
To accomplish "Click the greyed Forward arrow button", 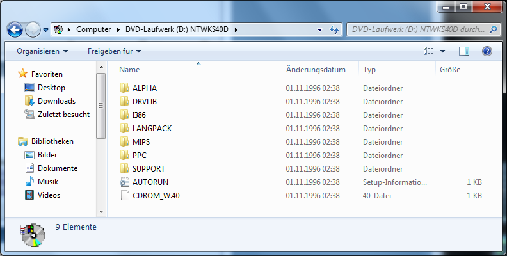I will tap(33, 29).
